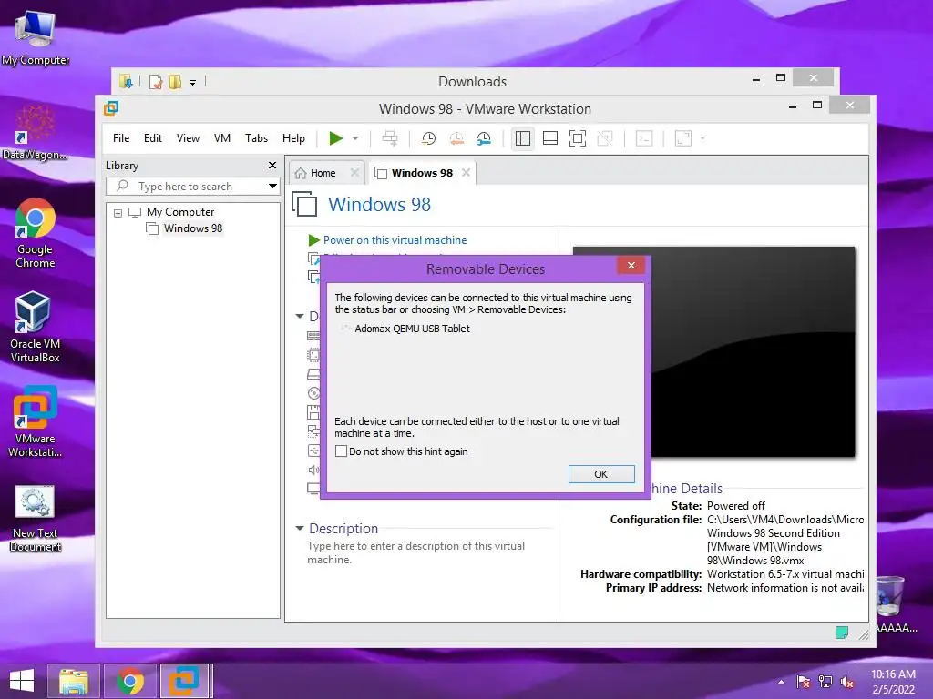Enter full screen mode icon
Image resolution: width=933 pixels, height=699 pixels.
coord(577,138)
